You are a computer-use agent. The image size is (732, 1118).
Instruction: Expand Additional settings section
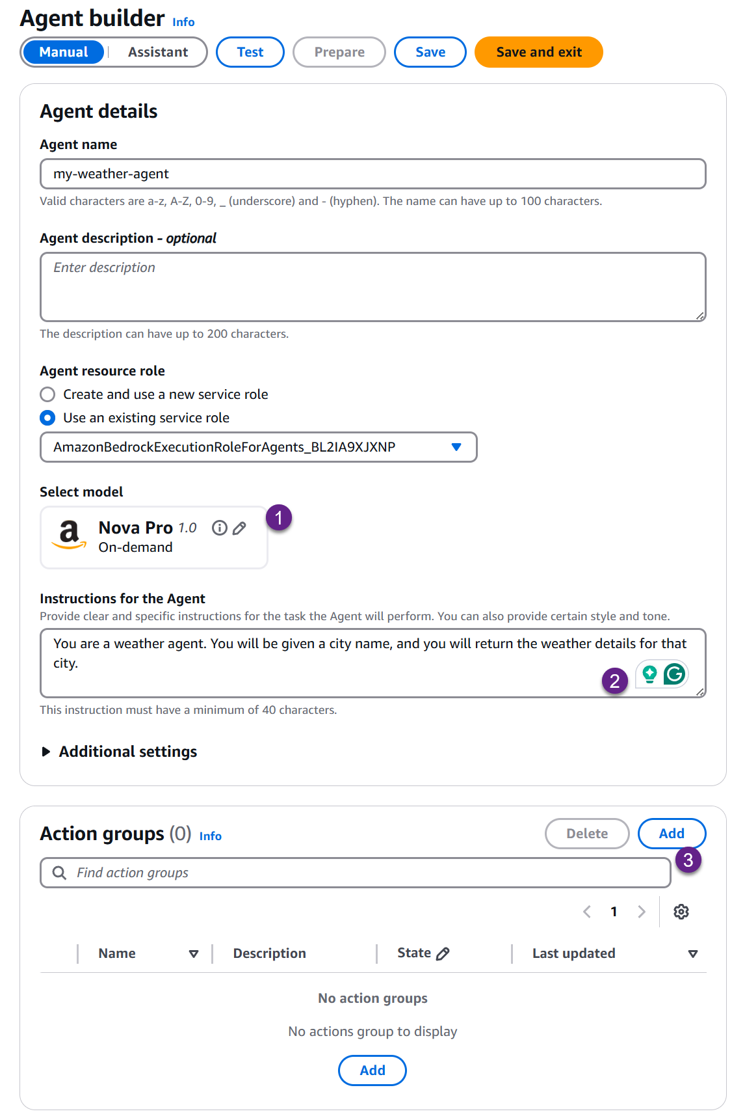46,752
